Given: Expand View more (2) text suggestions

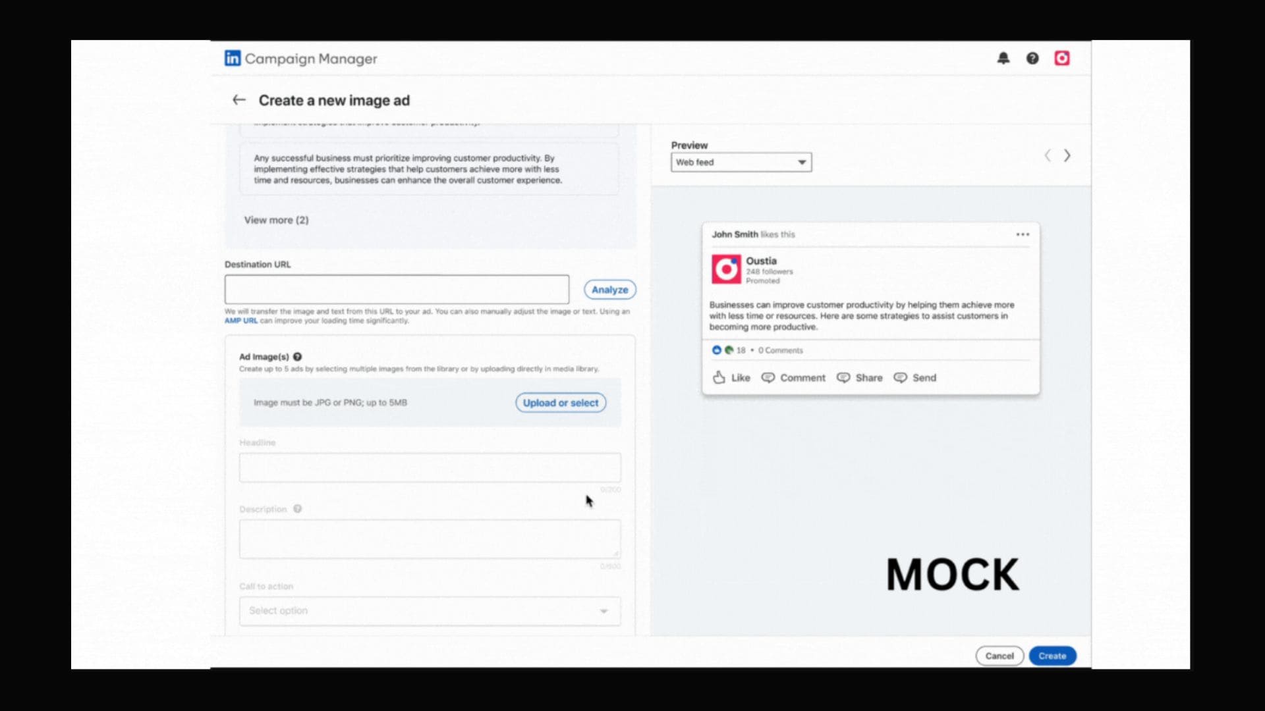Looking at the screenshot, I should [x=276, y=220].
